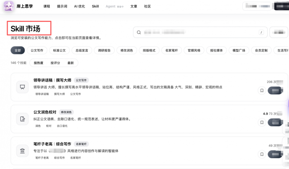Filter by 报社媒体 category
289x169 pixels.
pos(217,50)
